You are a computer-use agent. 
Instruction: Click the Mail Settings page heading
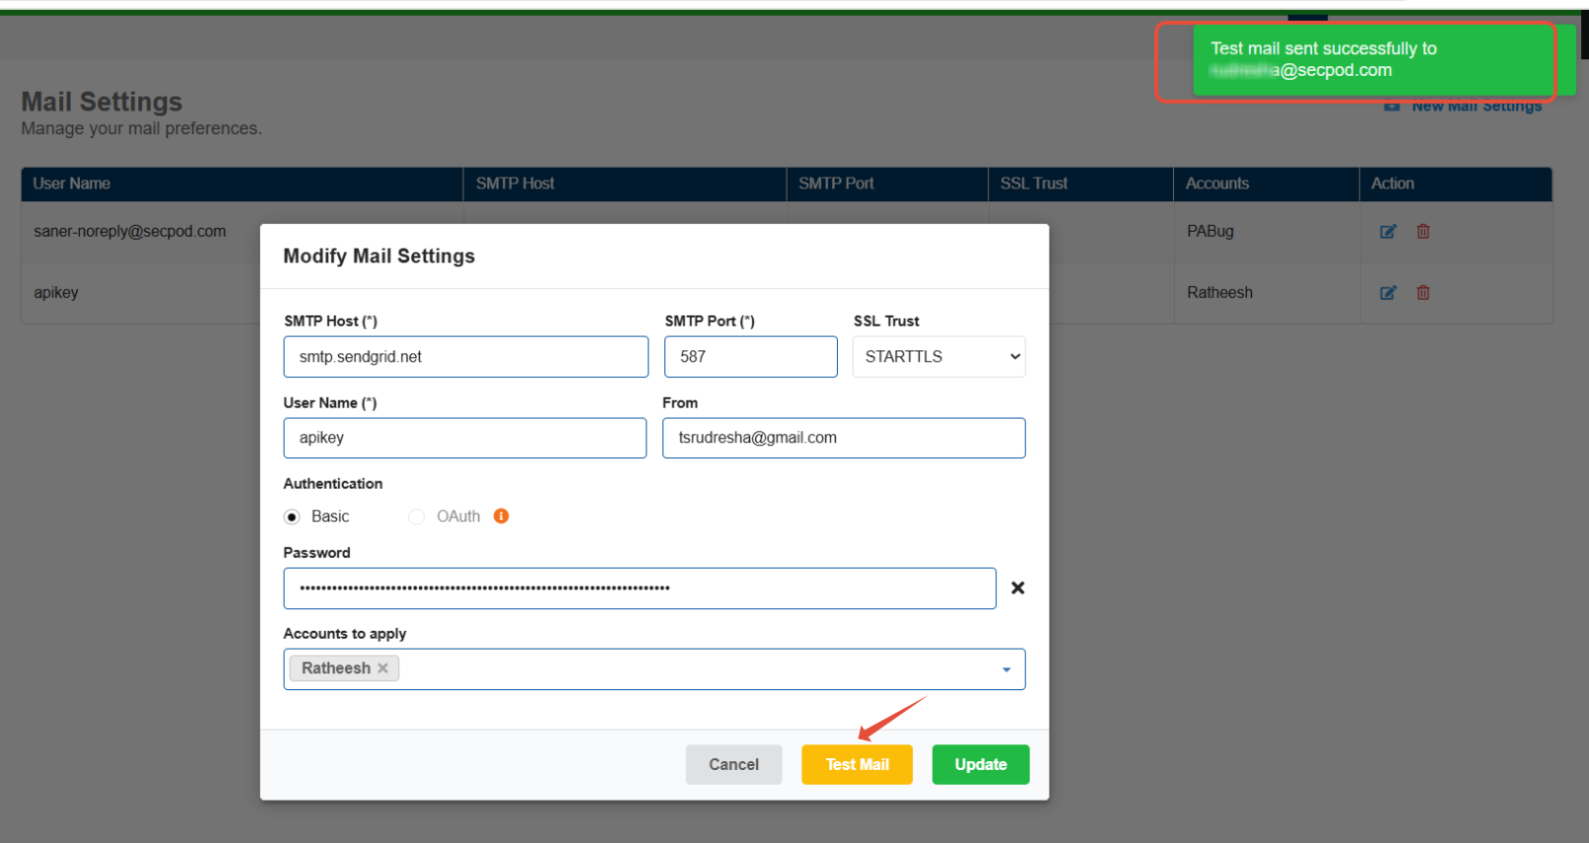[x=103, y=103]
